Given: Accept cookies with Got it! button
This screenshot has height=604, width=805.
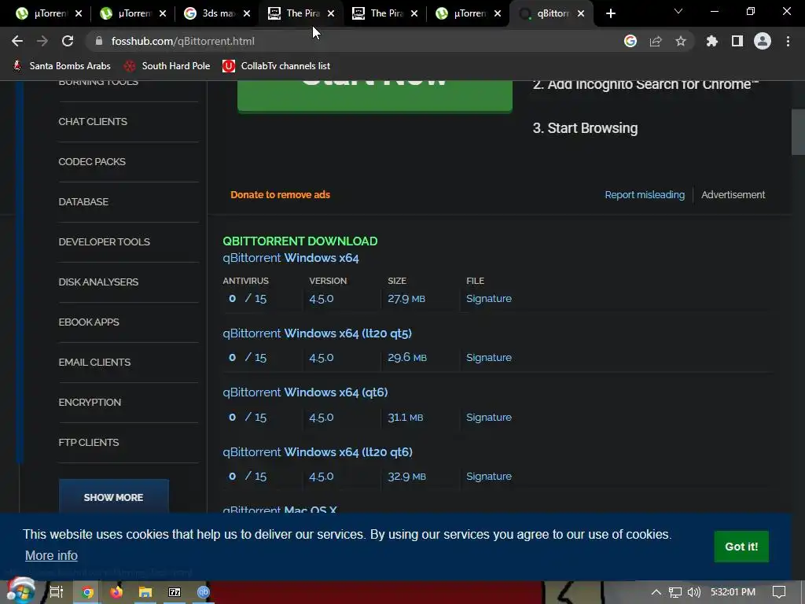Looking at the screenshot, I should point(741,547).
